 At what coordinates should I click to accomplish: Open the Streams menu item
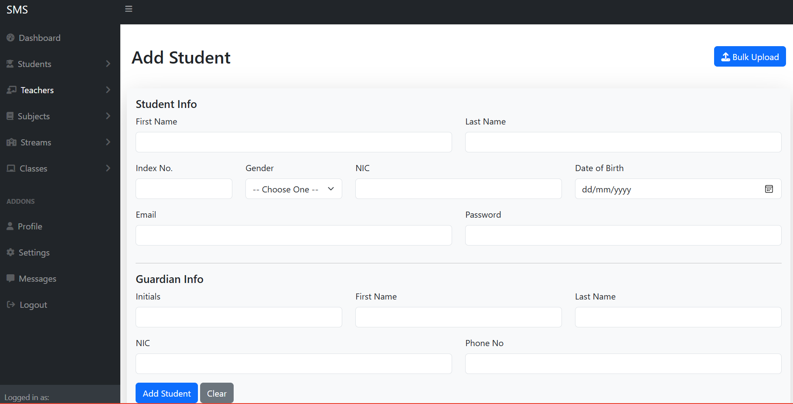click(60, 142)
